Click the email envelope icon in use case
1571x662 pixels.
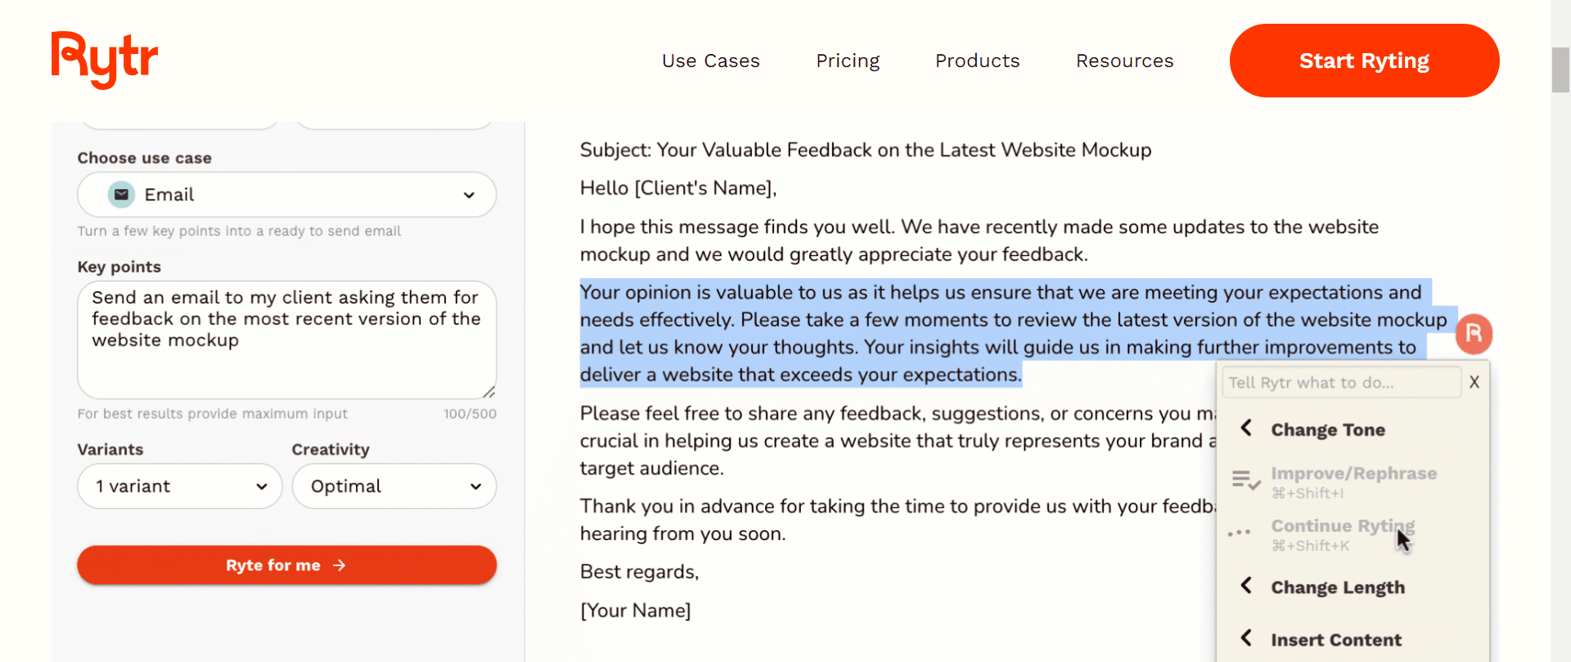122,195
